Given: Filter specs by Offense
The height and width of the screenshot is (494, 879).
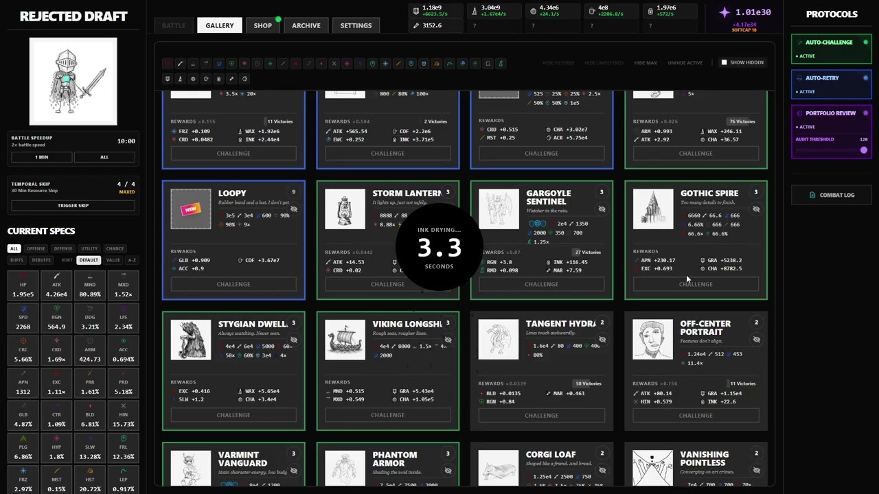Looking at the screenshot, I should click(x=36, y=248).
